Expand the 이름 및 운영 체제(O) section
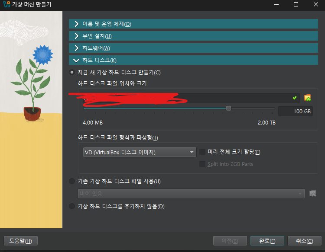The image size is (325, 252). point(193,24)
